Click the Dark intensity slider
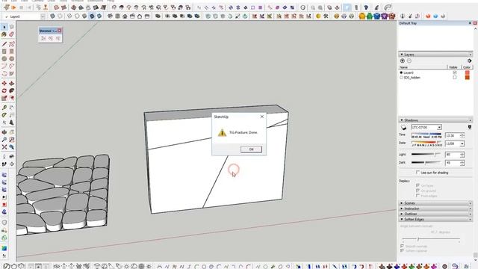Screen dimensions: 478x269 coord(426,163)
